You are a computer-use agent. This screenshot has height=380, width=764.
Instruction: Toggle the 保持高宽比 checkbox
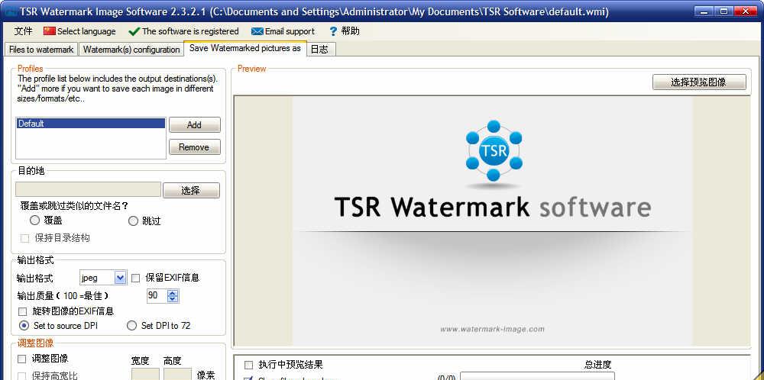(x=22, y=376)
